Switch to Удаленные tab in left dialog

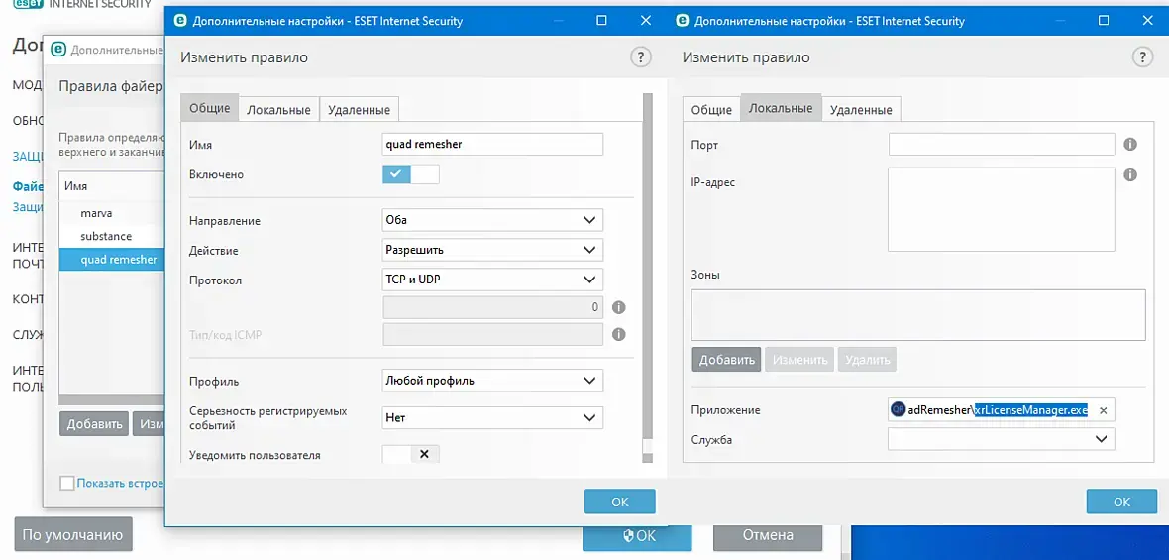coord(360,109)
